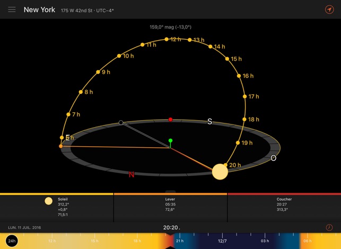The width and height of the screenshot is (341, 249).
Task: Click the red dot on the compass ring
Action: click(x=171, y=120)
